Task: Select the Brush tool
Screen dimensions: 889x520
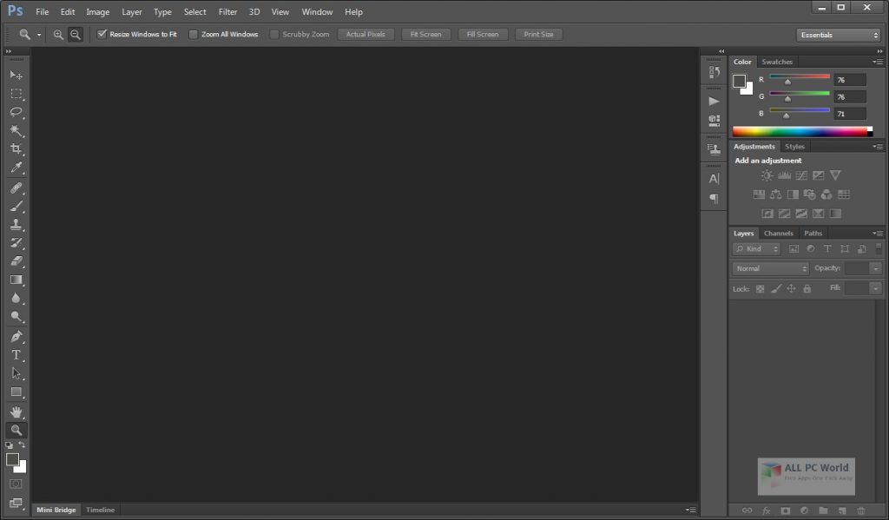Action: tap(16, 206)
